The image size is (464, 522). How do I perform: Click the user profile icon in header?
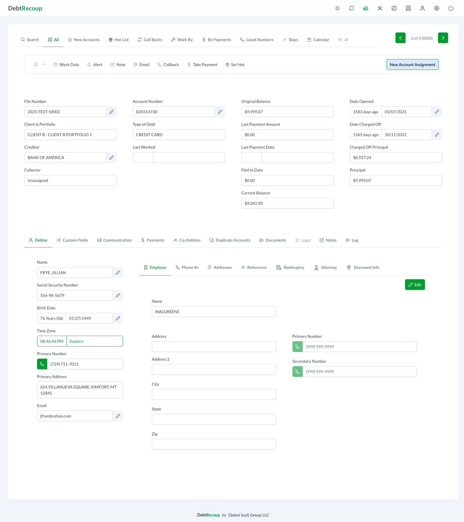(422, 8)
